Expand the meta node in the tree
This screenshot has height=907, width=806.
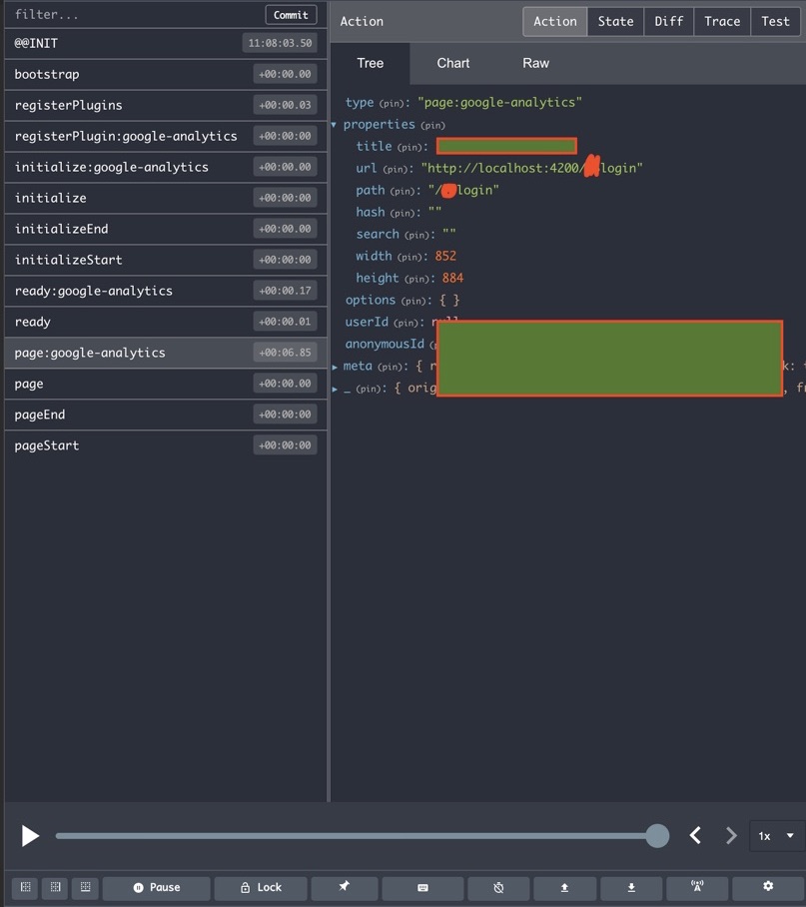(x=336, y=366)
